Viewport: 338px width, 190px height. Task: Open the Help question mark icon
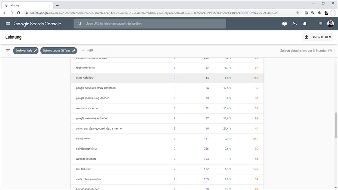(x=285, y=24)
